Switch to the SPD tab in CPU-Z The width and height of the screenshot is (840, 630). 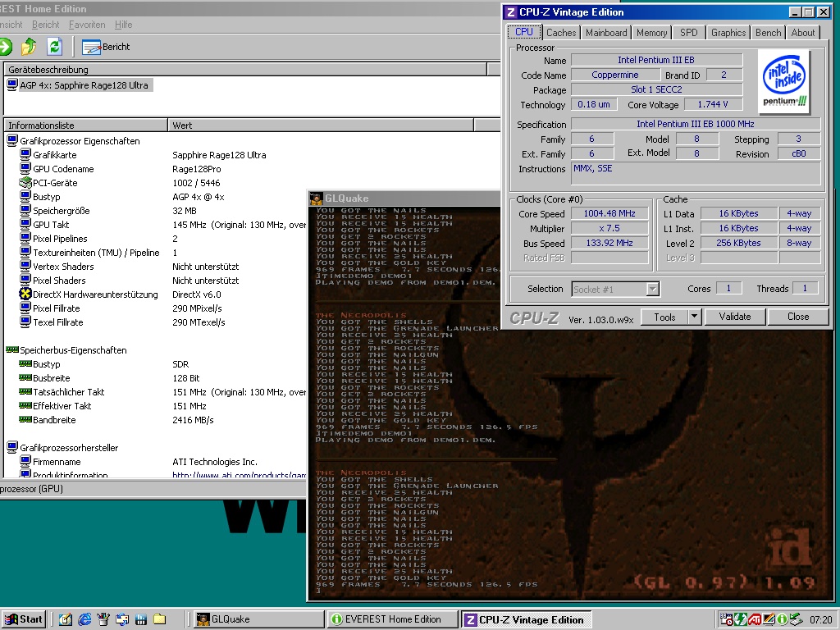click(688, 33)
